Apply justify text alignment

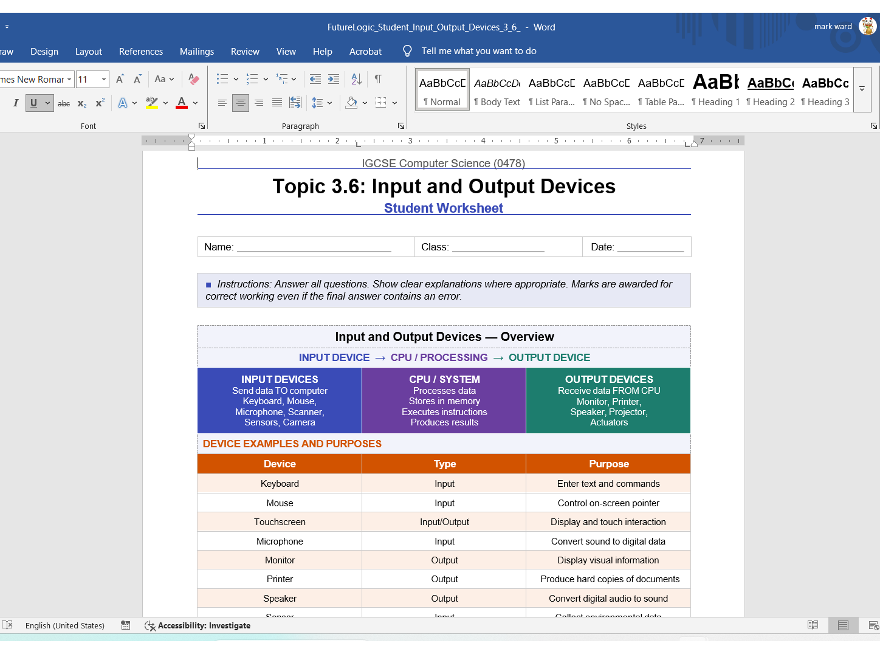pos(277,103)
